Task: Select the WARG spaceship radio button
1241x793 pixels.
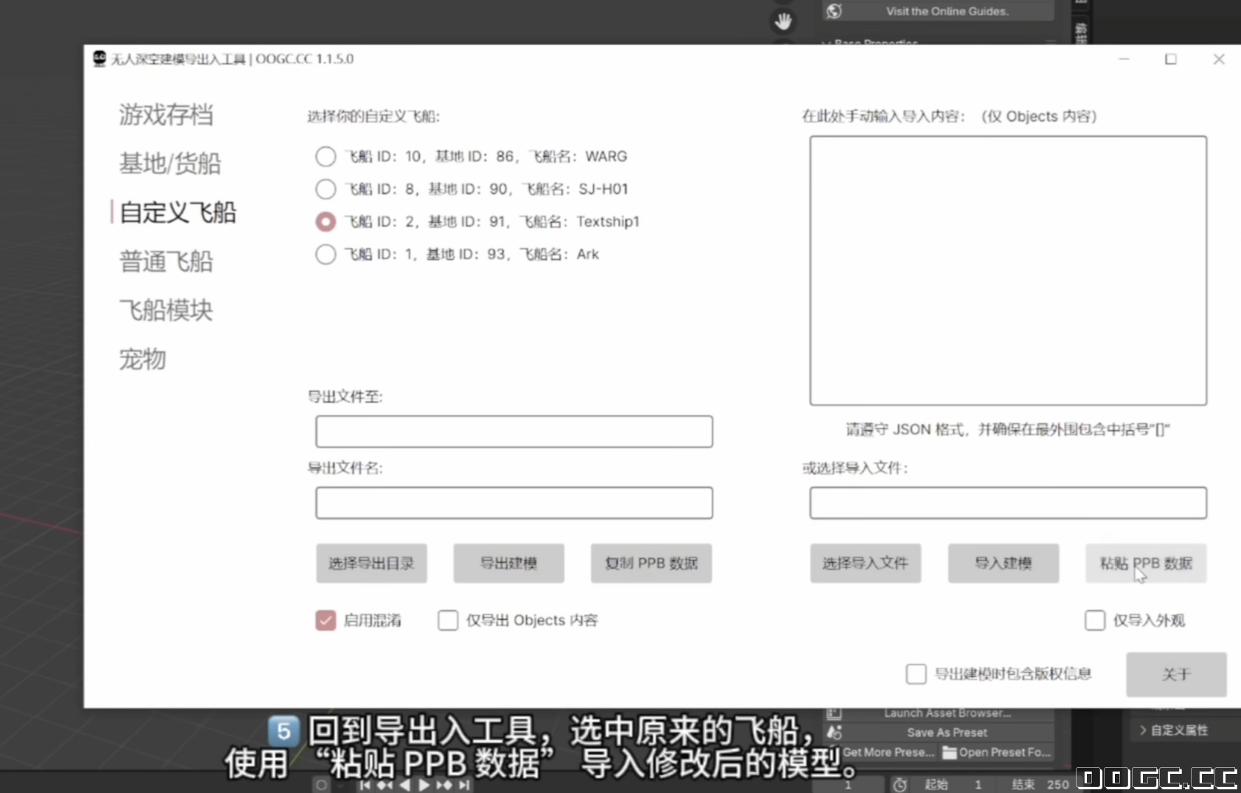Action: point(325,156)
